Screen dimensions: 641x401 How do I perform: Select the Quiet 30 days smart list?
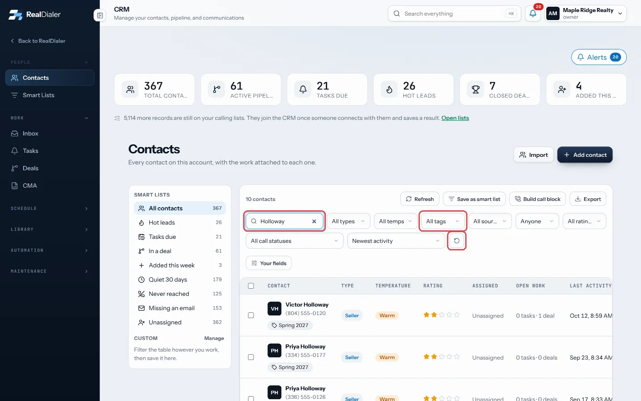(x=180, y=280)
